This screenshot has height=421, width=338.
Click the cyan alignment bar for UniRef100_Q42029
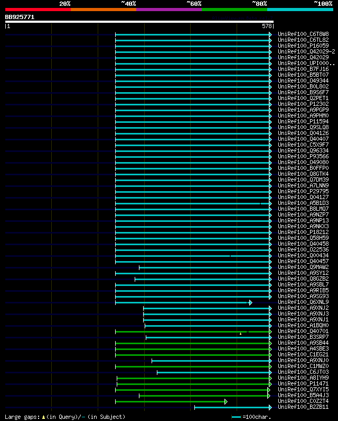(x=193, y=58)
